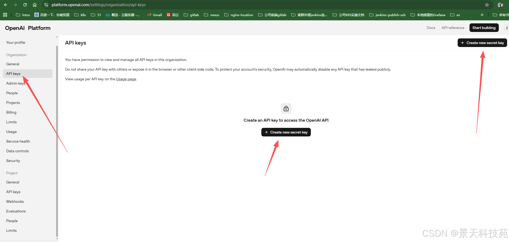Click the sidebar vertical scrollbar
The height and width of the screenshot is (242, 509).
click(x=57, y=141)
